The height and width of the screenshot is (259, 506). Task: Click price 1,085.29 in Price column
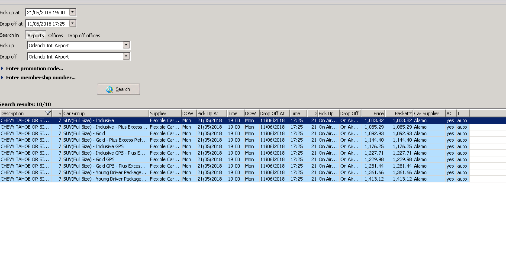click(374, 127)
